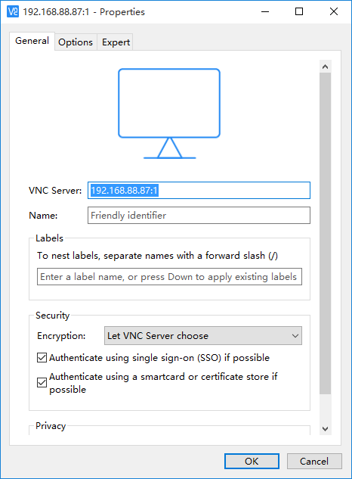Click the Name friendly identifier field

(199, 216)
